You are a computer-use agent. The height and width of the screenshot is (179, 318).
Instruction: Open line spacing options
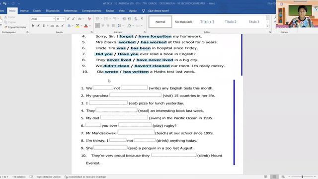point(119,25)
